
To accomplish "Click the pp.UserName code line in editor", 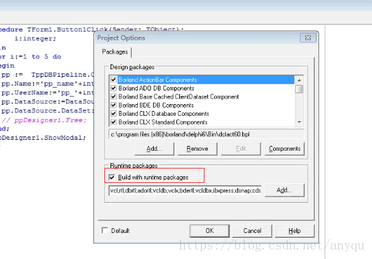I will tap(47, 92).
